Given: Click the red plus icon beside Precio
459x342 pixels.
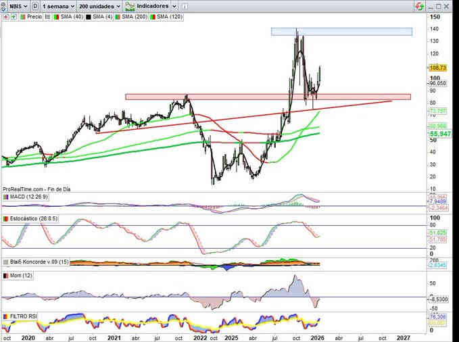Looking at the screenshot, I should pos(5,16).
